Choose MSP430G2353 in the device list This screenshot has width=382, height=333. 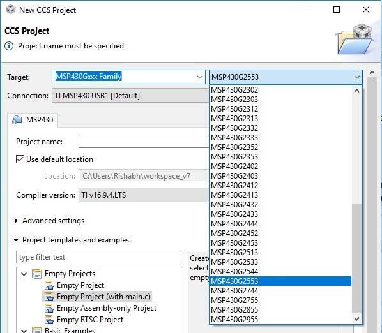[x=280, y=157]
